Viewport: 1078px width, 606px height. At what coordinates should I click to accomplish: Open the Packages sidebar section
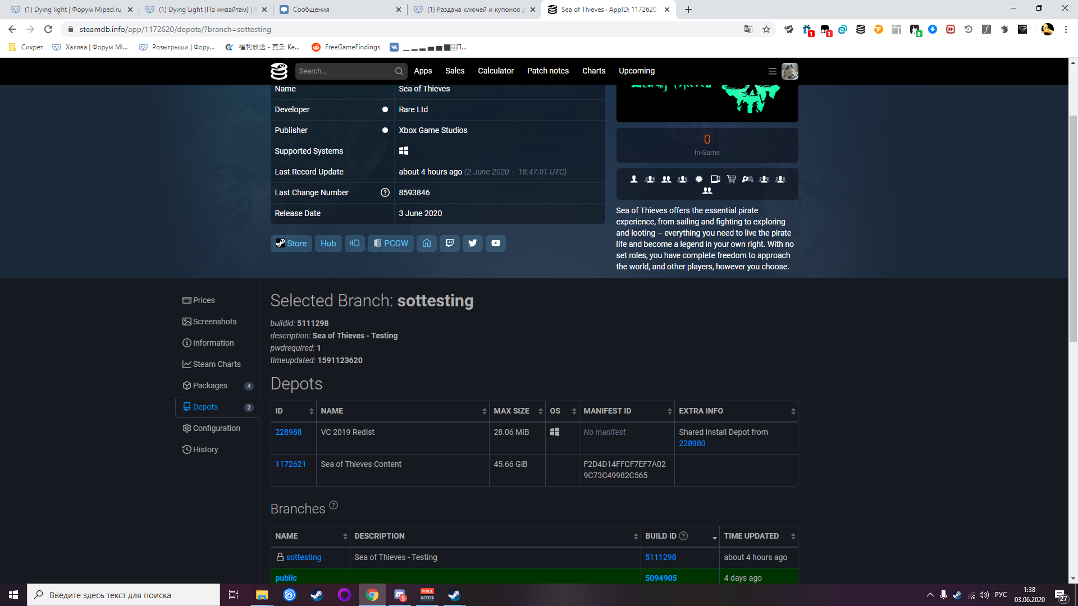tap(217, 385)
